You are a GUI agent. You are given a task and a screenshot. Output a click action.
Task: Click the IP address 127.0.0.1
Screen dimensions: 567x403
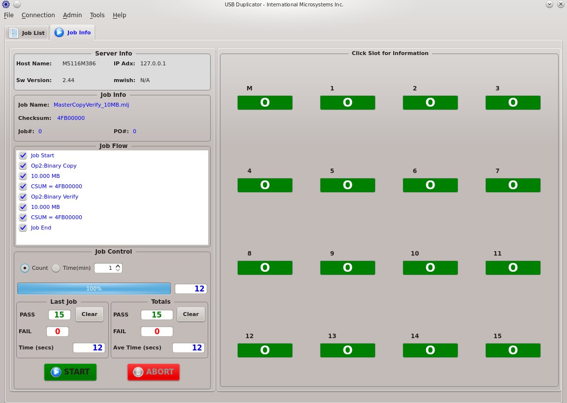pyautogui.click(x=153, y=63)
